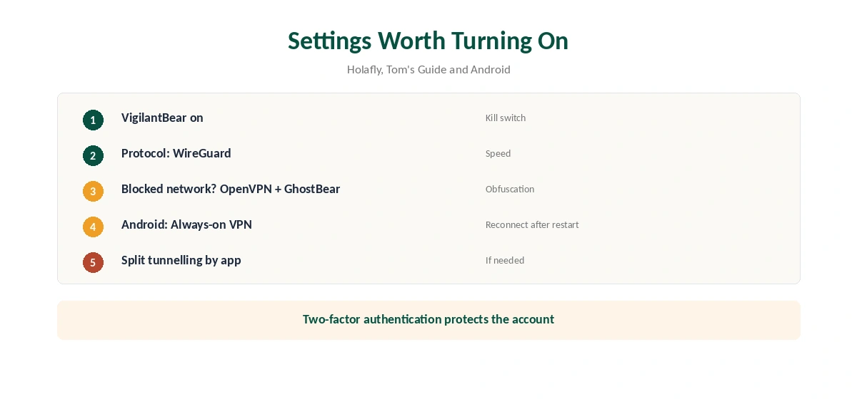857x399 pixels.
Task: Click the two-factor authentication banner text
Action: click(x=428, y=319)
